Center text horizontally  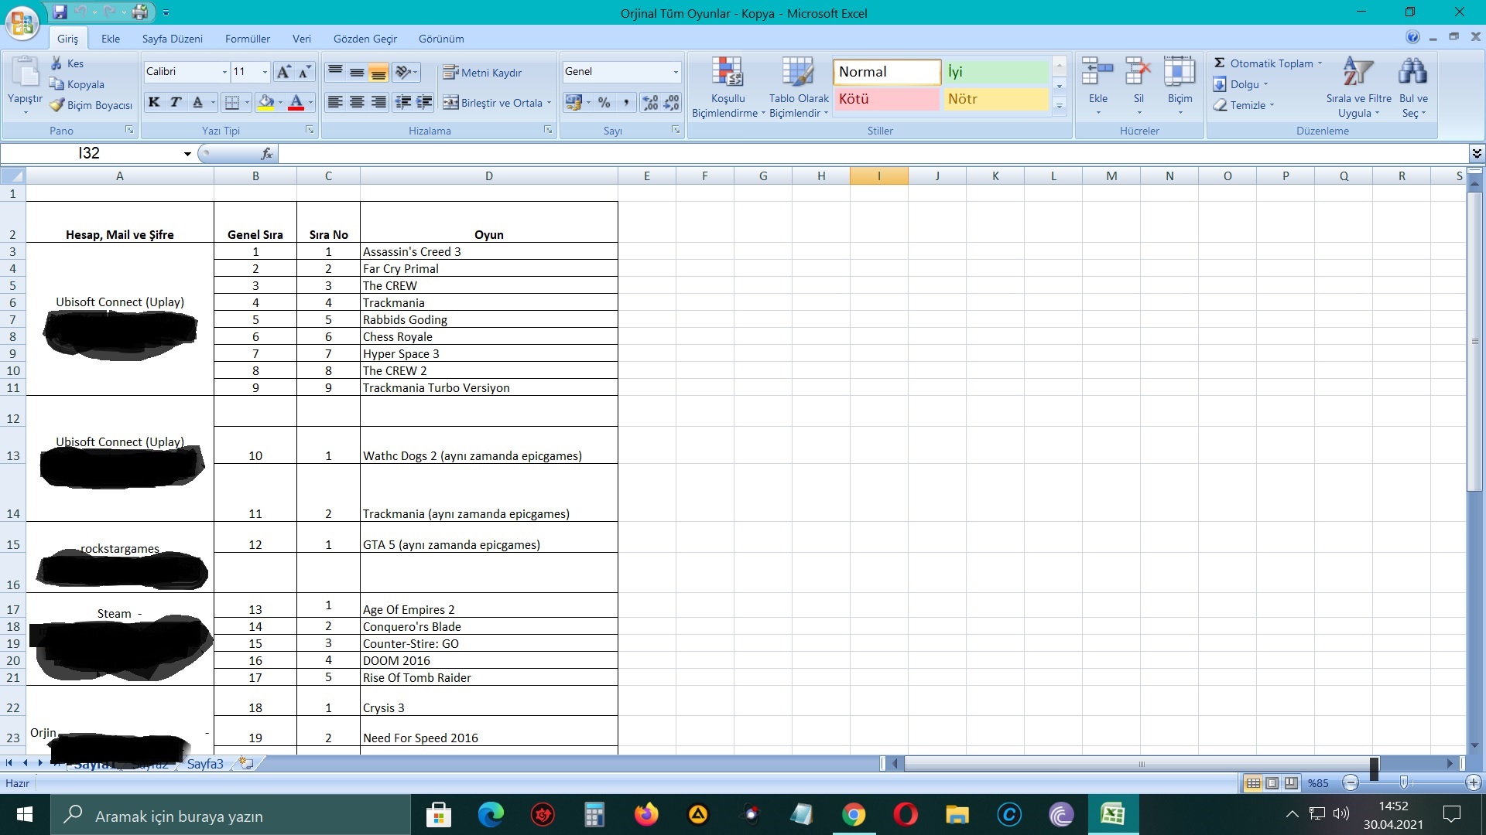pos(357,102)
